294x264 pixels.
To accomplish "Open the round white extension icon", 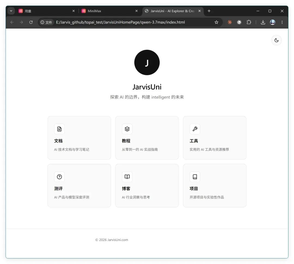I will pyautogui.click(x=239, y=22).
